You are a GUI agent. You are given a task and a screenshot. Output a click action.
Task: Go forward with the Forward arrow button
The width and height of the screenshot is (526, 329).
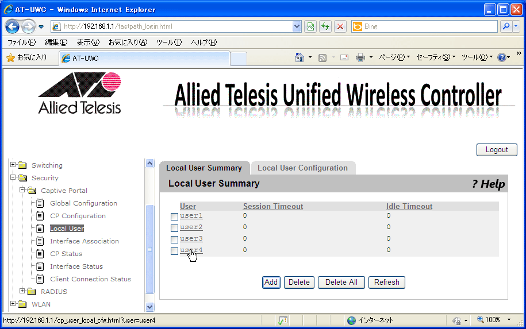[28, 26]
